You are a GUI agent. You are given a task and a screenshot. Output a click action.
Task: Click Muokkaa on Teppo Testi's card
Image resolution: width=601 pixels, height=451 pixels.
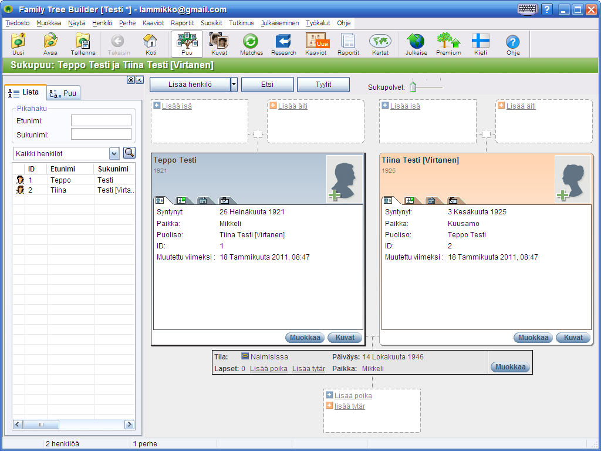305,338
